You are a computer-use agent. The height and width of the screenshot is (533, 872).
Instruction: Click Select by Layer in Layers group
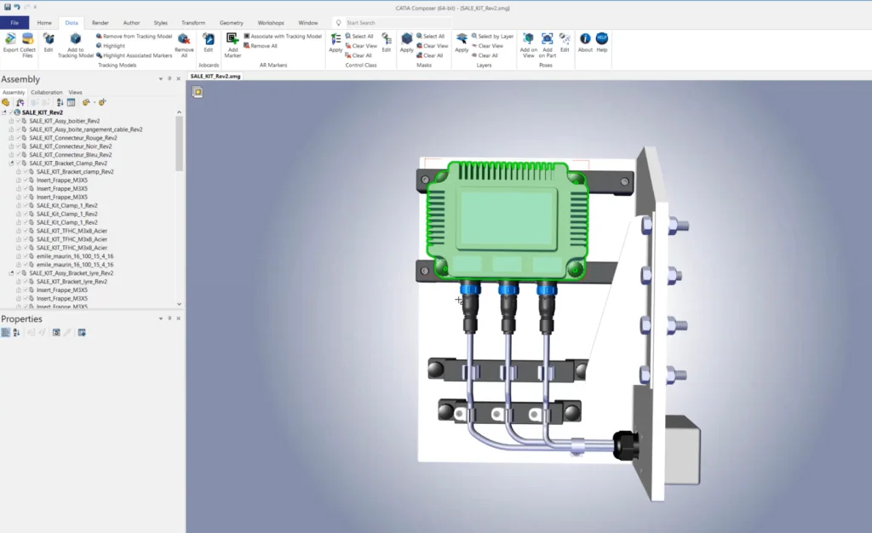click(494, 37)
